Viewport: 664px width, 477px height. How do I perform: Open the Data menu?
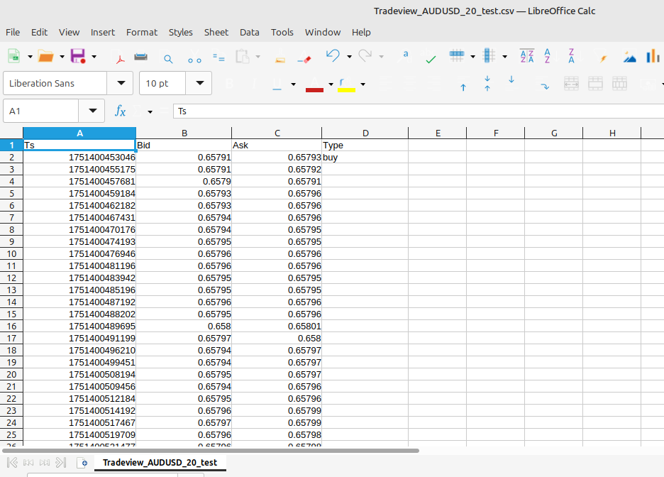pyautogui.click(x=249, y=32)
